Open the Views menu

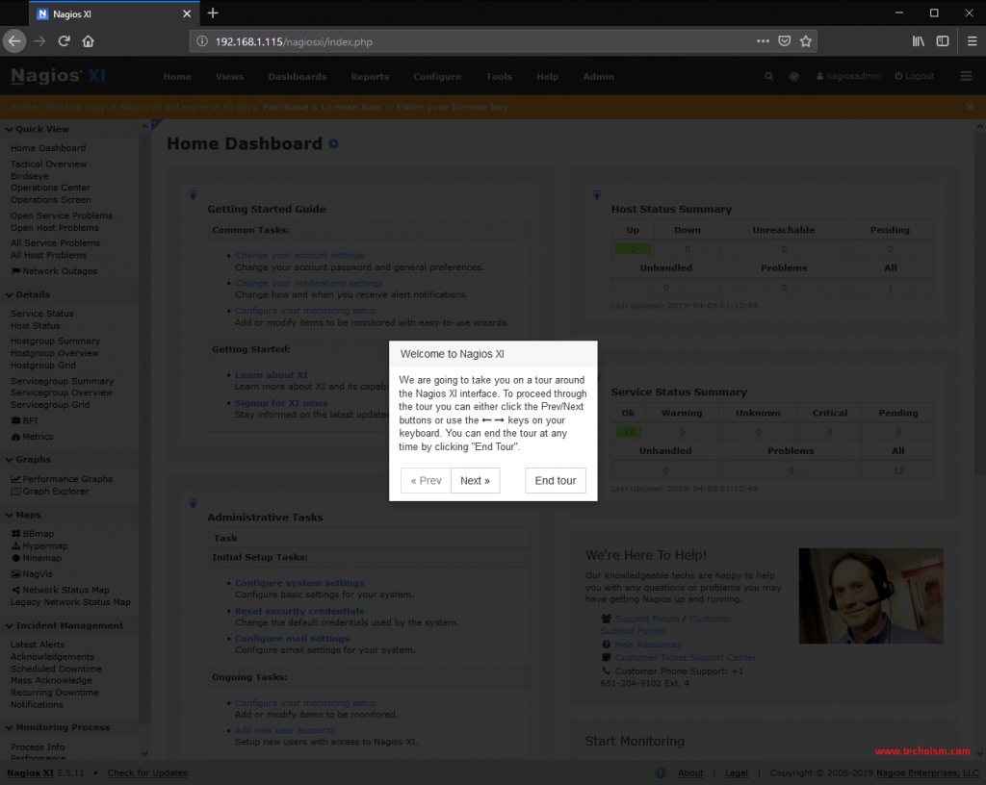click(229, 77)
